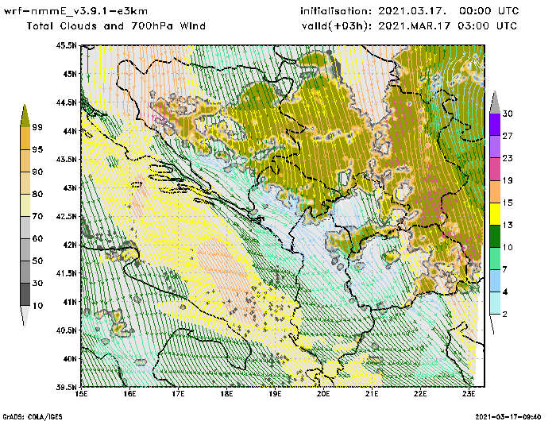The width and height of the screenshot is (556, 421).
Task: Click the '45.5N' latitude label
Action: [x=66, y=45]
